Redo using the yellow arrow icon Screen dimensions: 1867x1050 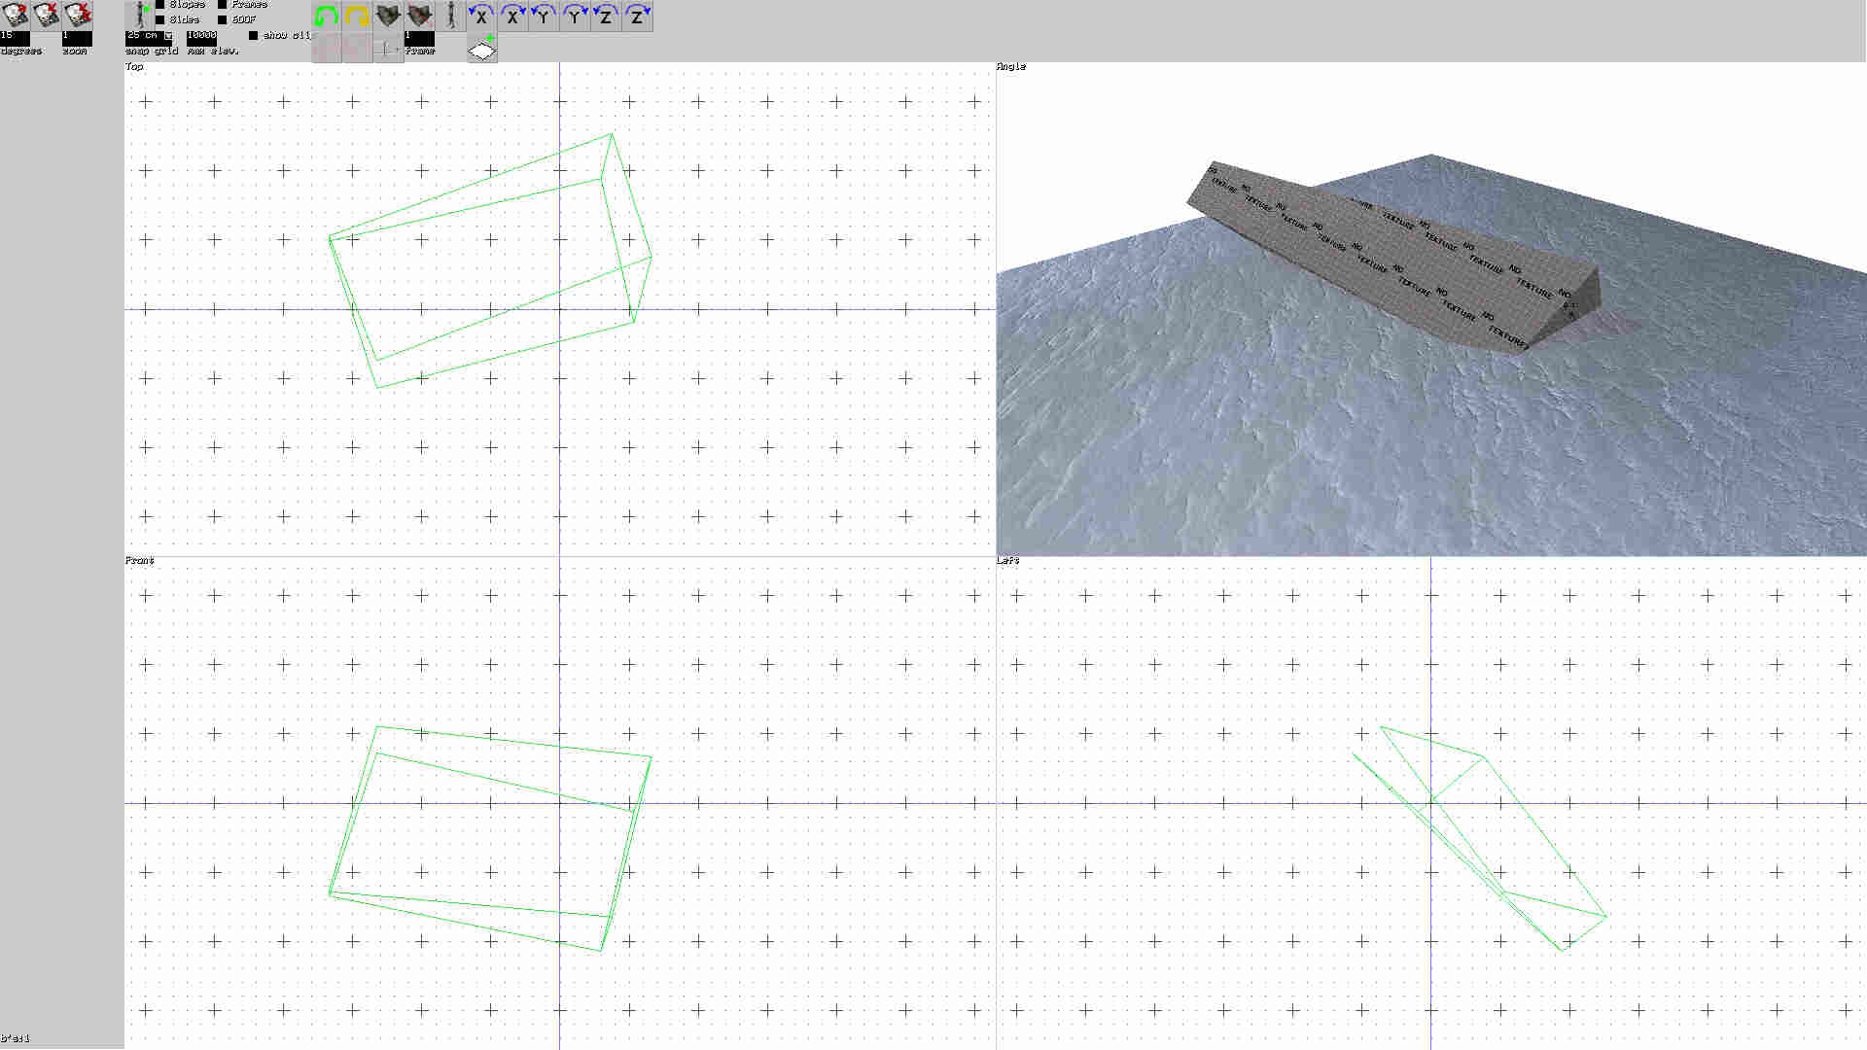[x=357, y=15]
